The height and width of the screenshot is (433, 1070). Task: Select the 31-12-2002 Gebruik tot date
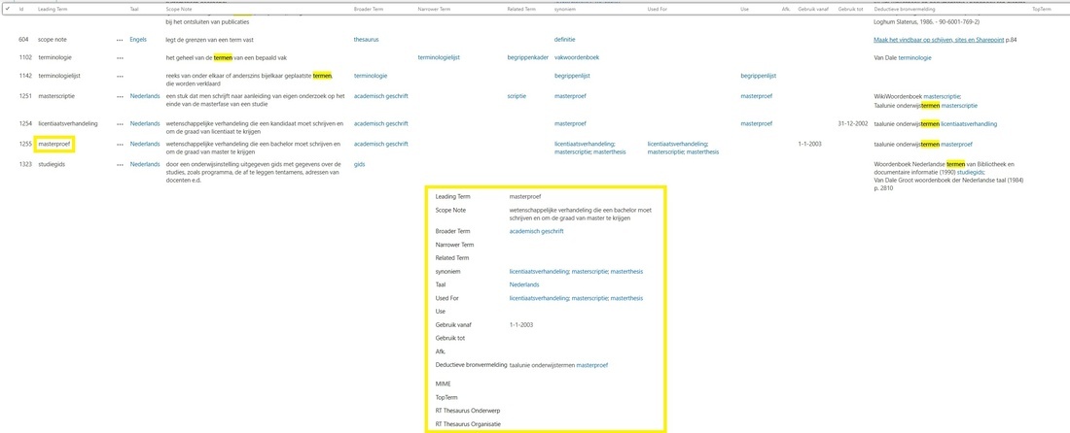(852, 123)
